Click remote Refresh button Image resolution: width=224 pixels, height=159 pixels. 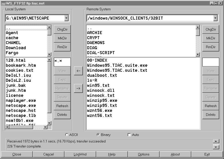point(211,106)
